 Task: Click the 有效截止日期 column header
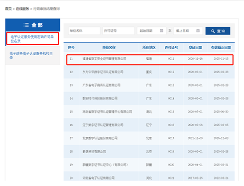point(221,48)
